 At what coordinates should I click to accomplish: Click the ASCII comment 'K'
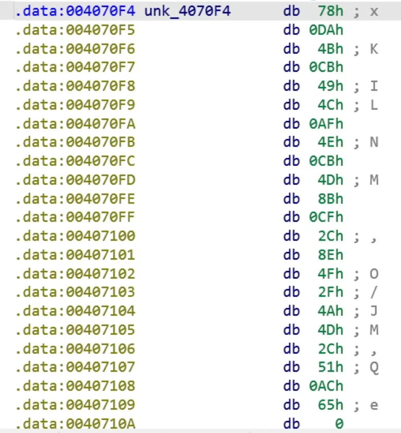374,49
